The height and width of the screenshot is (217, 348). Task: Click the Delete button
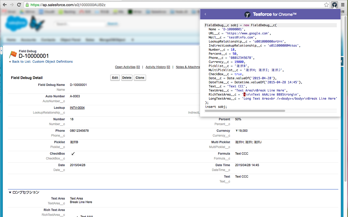(127, 78)
